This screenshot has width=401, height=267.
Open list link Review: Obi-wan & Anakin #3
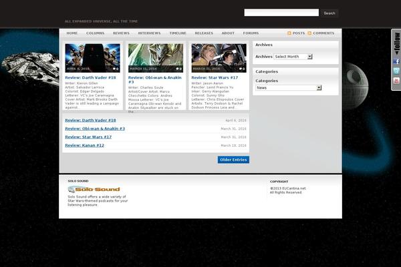[x=95, y=129]
